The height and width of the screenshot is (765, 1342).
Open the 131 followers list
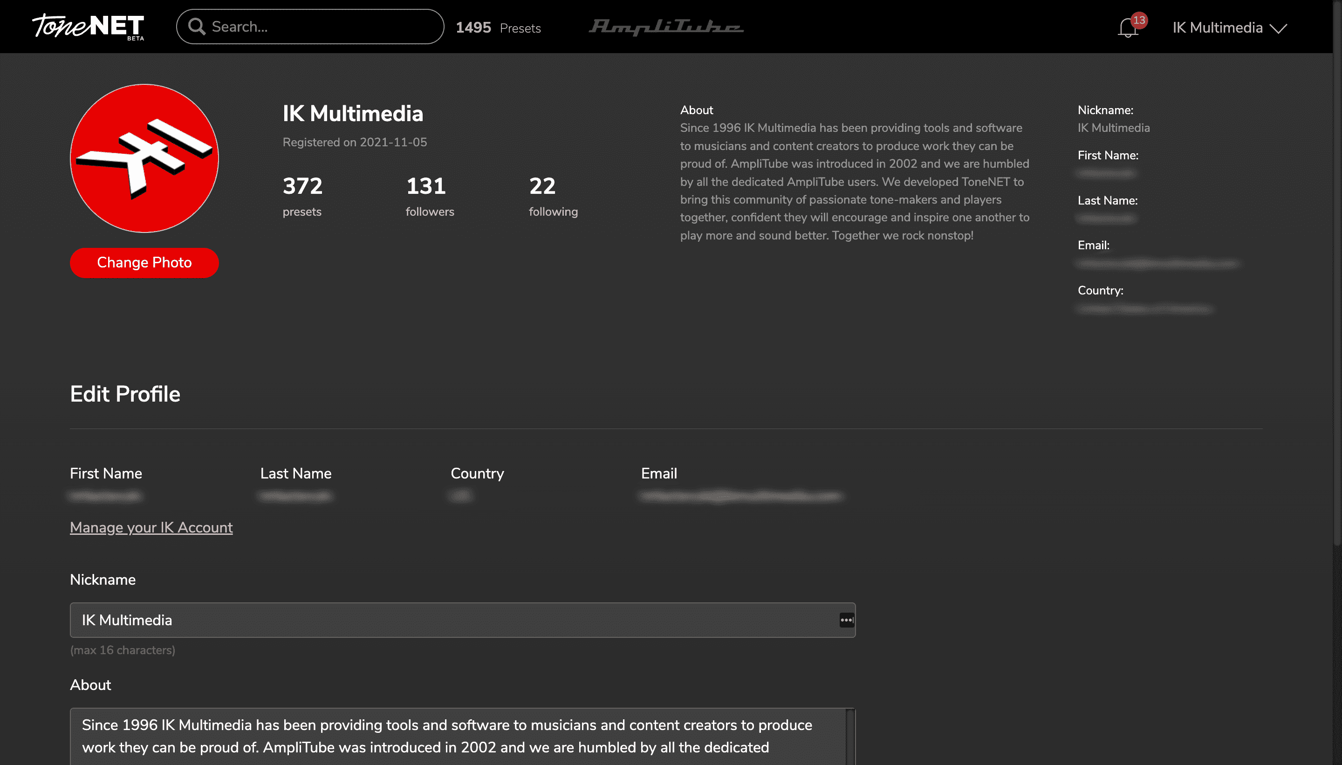point(429,196)
